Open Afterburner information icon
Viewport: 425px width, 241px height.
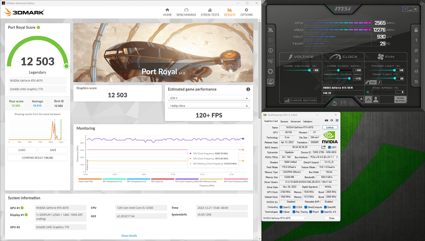pyautogui.click(x=270, y=50)
